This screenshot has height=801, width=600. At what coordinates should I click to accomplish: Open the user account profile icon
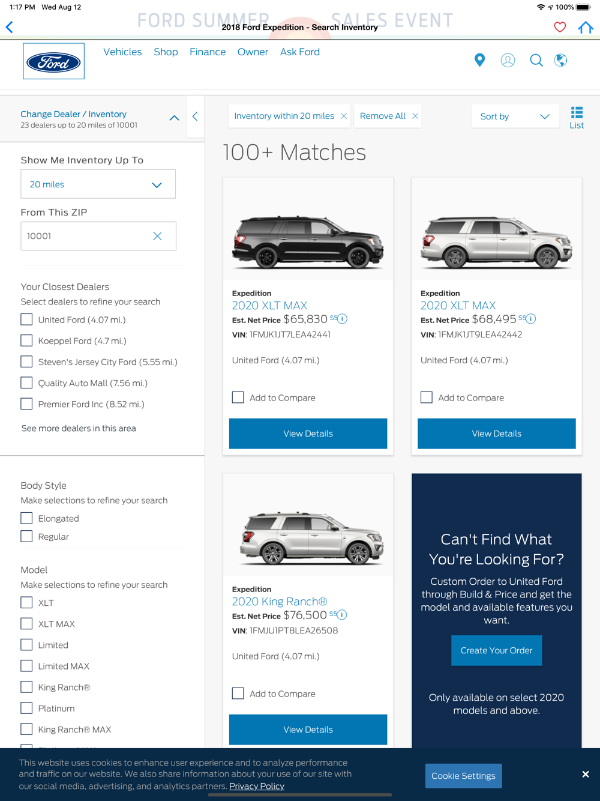(508, 60)
